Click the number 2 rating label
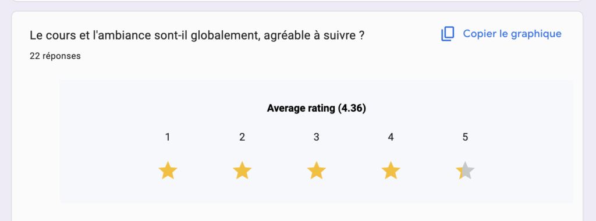This screenshot has height=221, width=596. pos(242,137)
